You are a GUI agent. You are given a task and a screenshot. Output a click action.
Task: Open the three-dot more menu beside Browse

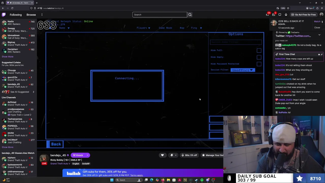[x=42, y=15]
